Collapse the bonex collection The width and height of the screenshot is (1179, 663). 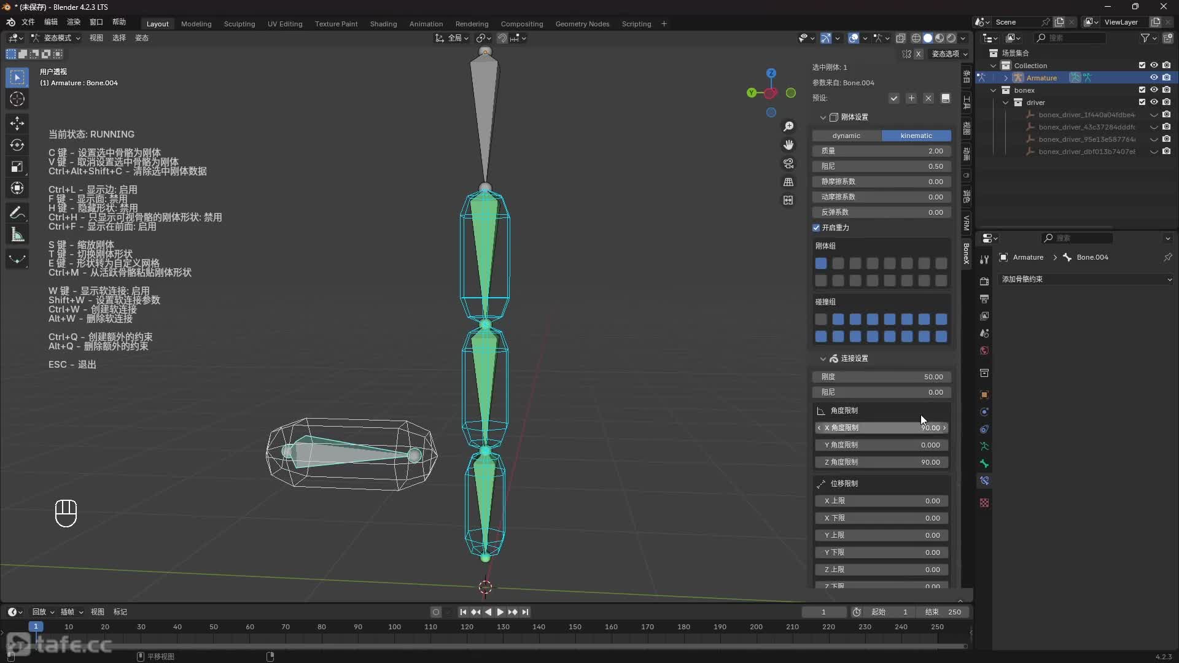[x=994, y=90]
